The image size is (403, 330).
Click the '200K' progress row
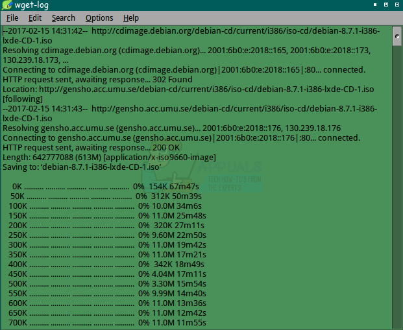106,226
